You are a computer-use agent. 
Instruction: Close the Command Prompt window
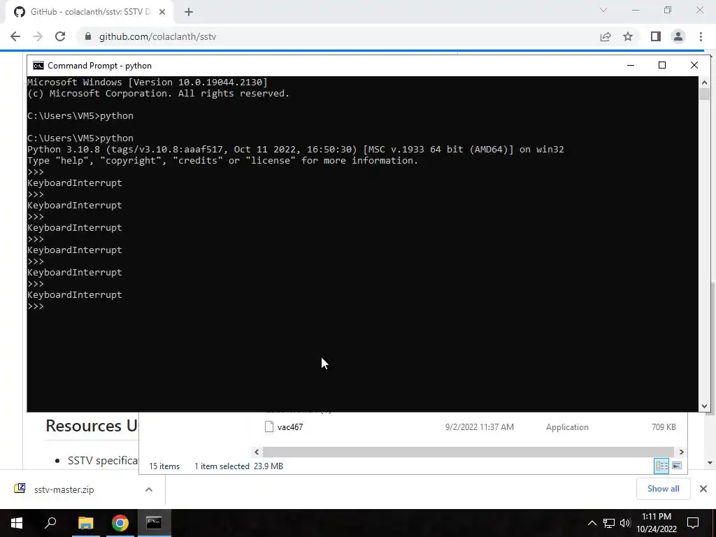[x=694, y=65]
